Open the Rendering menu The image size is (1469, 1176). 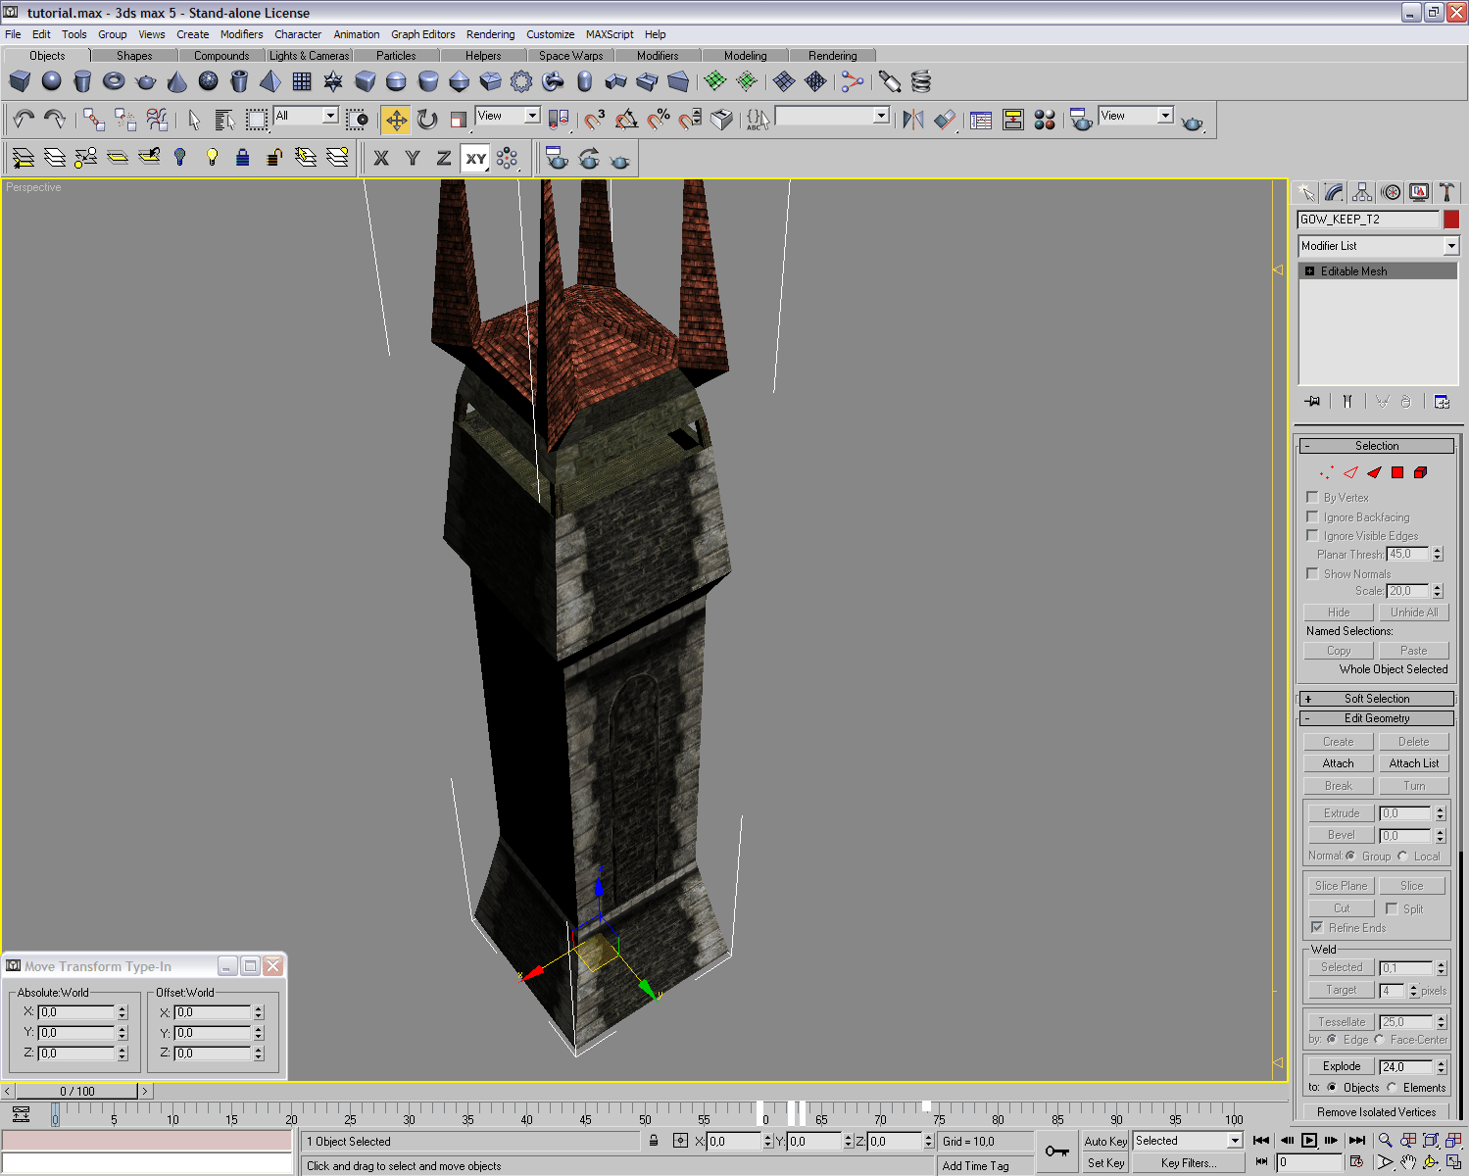pos(490,34)
